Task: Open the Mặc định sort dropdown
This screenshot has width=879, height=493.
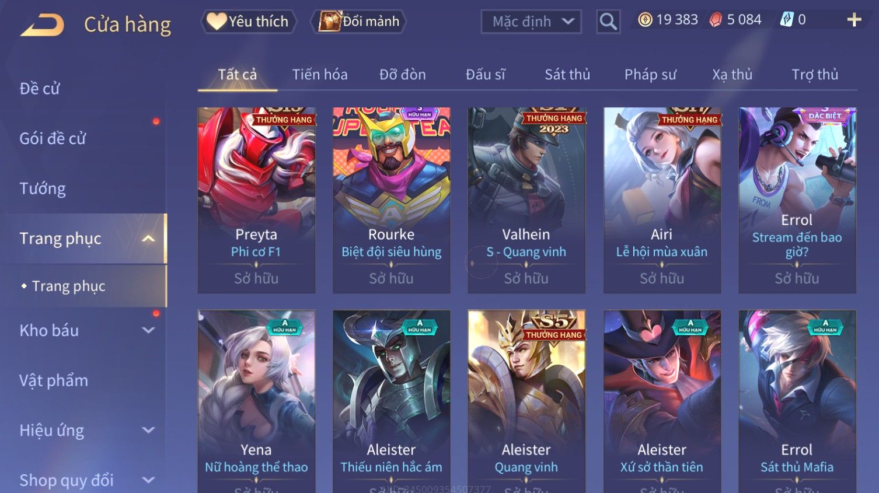Action: 531,22
